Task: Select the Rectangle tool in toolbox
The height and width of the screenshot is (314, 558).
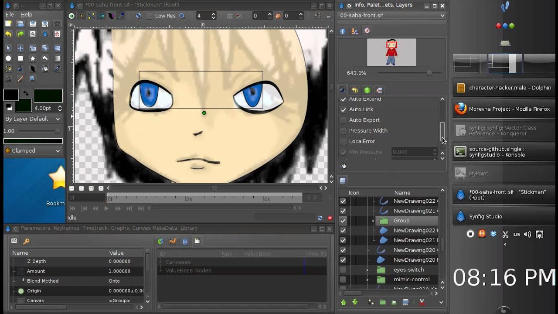Action: click(x=20, y=58)
